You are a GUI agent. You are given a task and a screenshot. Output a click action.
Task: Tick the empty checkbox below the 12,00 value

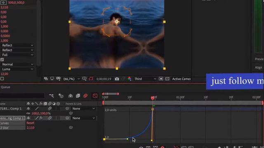(x=2, y=79)
